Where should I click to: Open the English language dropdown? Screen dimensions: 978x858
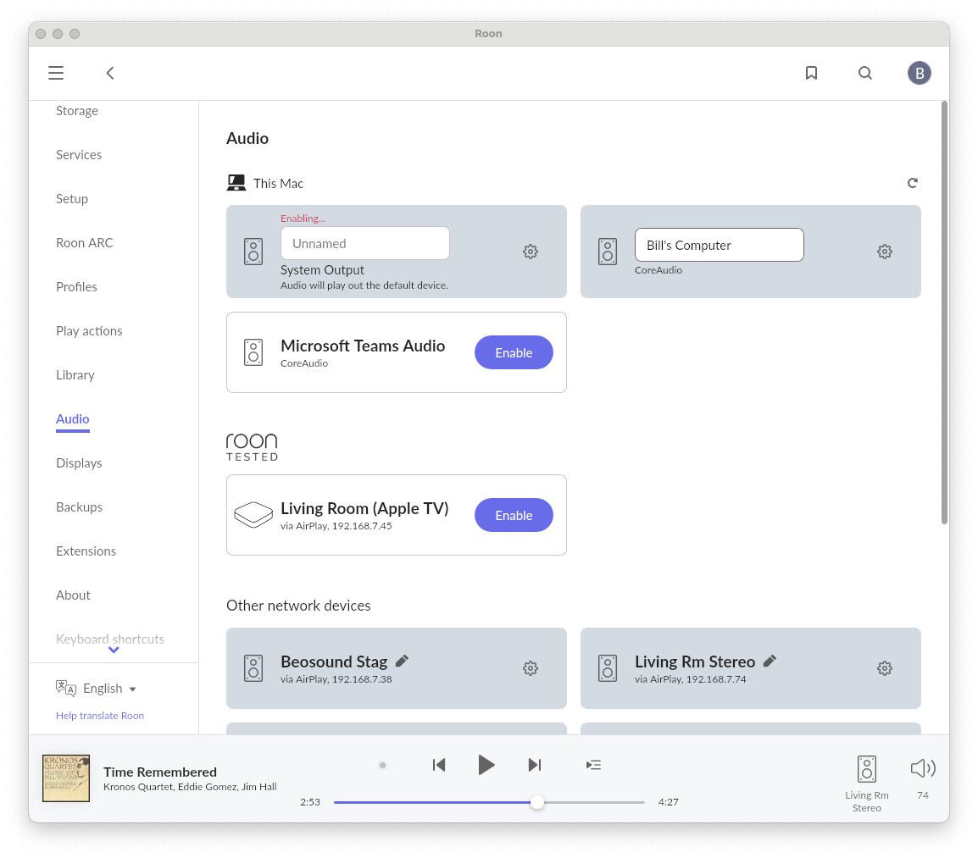(110, 689)
